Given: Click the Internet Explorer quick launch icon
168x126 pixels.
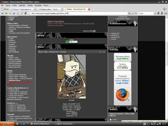Looking at the screenshot, I should point(24,124).
